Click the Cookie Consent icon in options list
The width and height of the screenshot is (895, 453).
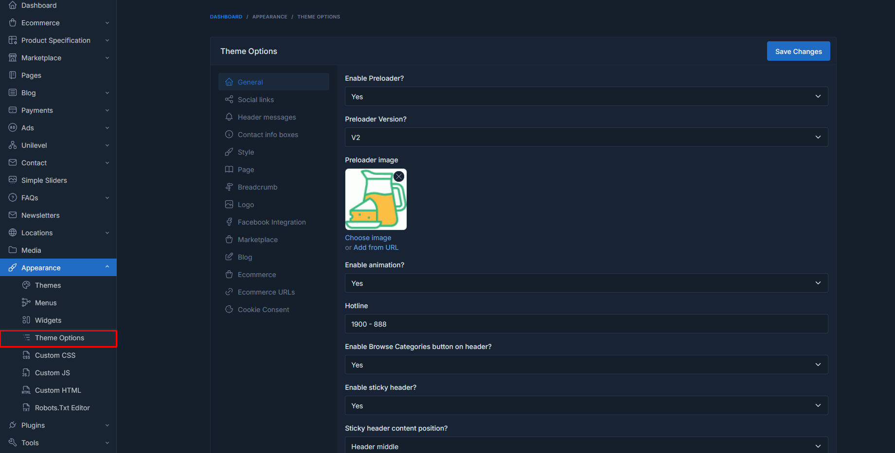coord(229,310)
